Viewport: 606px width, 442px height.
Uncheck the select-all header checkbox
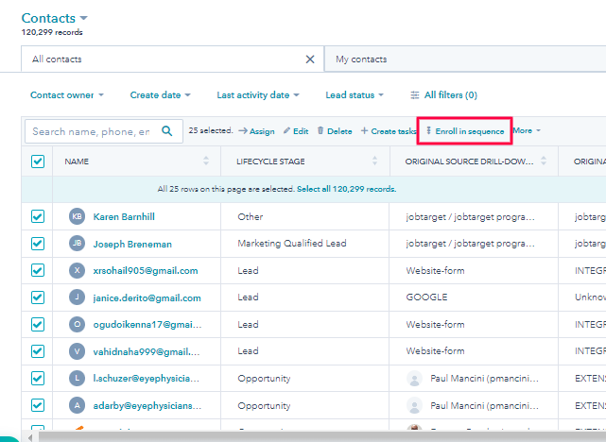tap(38, 161)
